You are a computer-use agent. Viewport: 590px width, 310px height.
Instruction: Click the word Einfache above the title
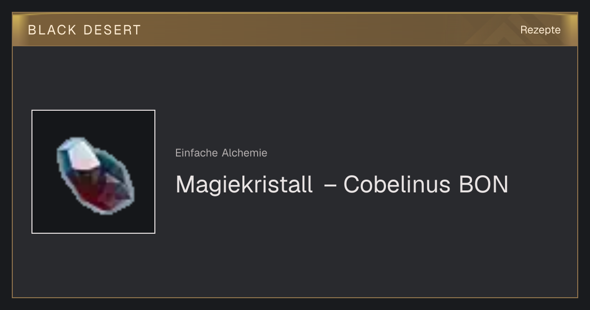pyautogui.click(x=197, y=153)
